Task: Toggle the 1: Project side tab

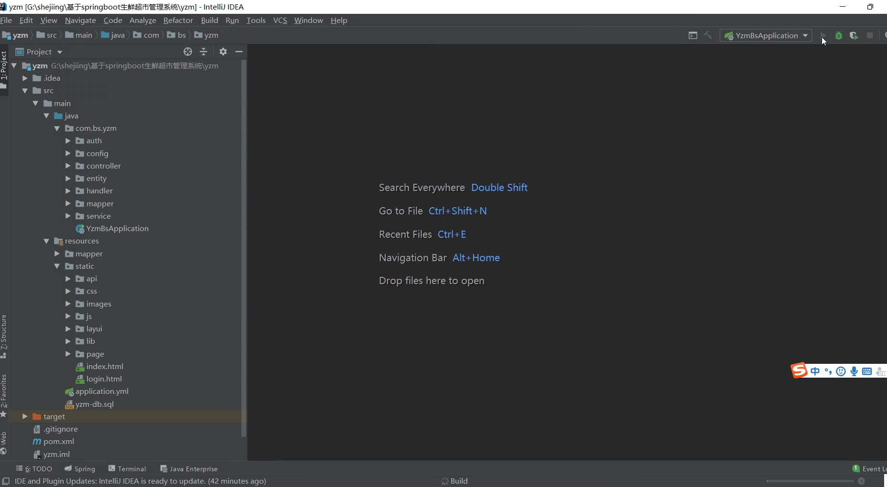Action: pyautogui.click(x=4, y=70)
